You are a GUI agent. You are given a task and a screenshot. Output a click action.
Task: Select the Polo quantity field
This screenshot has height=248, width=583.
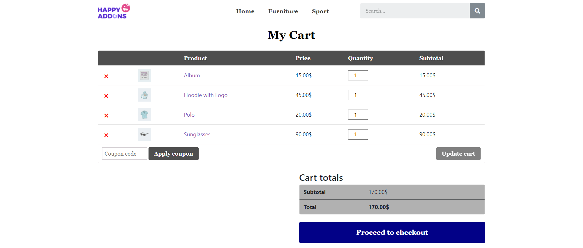[x=358, y=114]
